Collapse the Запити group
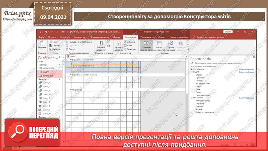Image resolution: width=268 pixels, height=151 pixels. (59, 80)
